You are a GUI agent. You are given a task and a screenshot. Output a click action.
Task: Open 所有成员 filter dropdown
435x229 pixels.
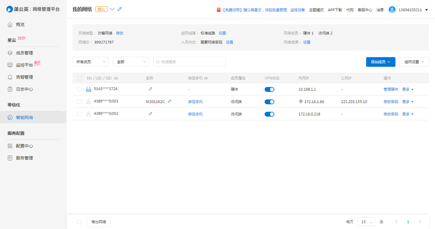coord(91,62)
